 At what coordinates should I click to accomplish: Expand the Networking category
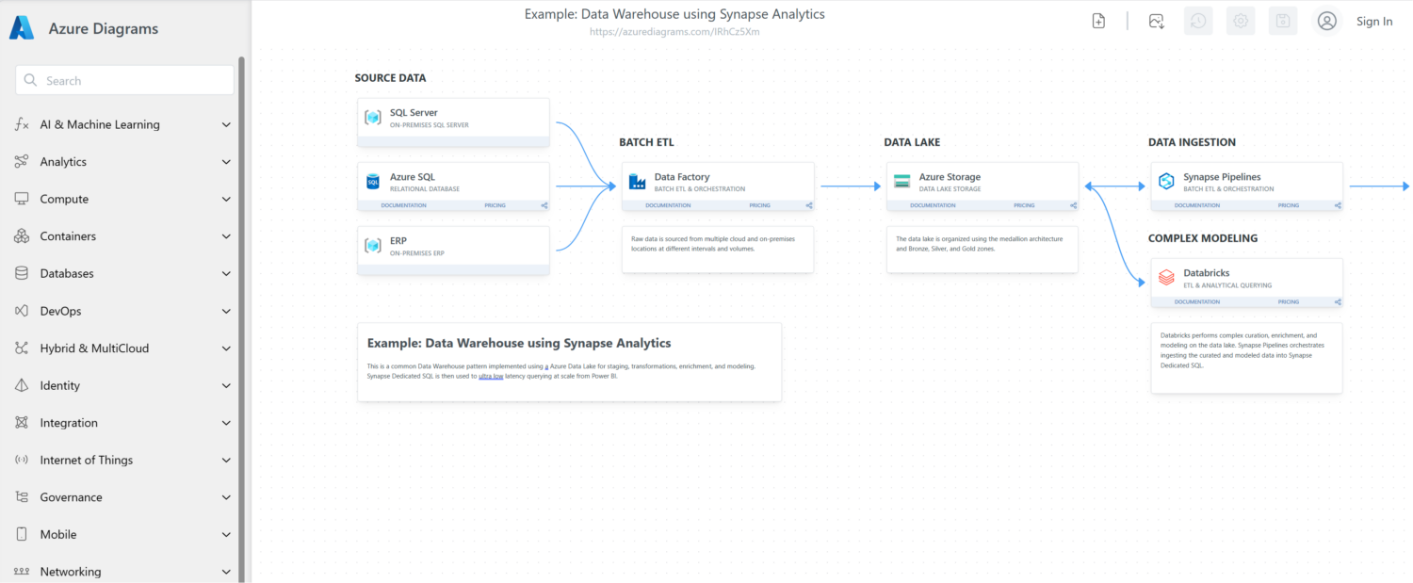[122, 572]
